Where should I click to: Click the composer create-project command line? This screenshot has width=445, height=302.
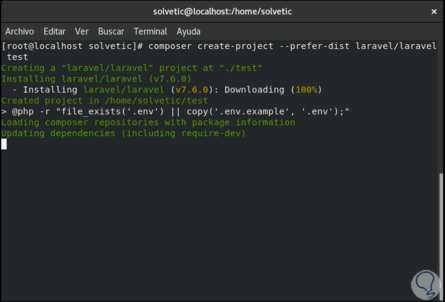pyautogui.click(x=219, y=46)
